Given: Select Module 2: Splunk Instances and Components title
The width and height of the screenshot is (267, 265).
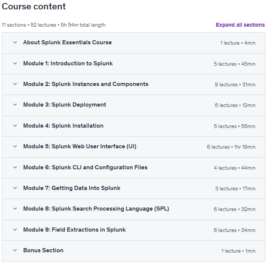Looking at the screenshot, I should click(86, 84).
